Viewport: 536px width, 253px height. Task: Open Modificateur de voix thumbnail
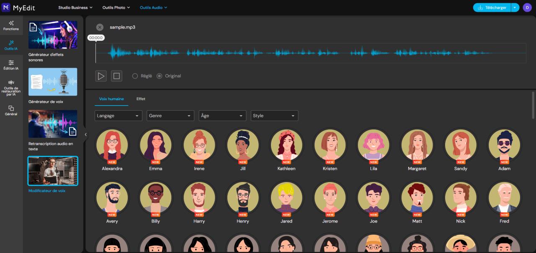tap(53, 171)
